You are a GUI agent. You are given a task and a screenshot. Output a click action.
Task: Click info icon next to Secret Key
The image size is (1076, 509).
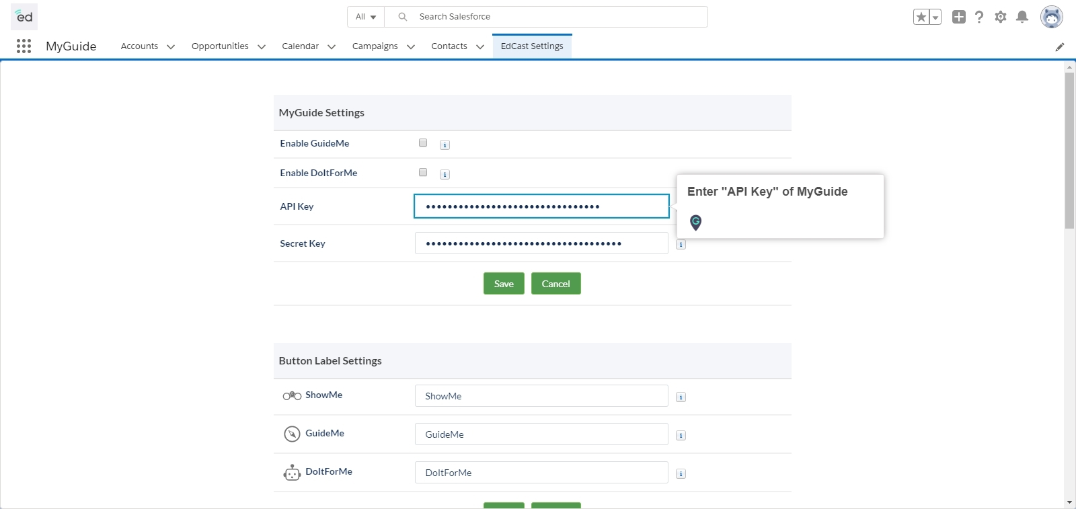(681, 244)
